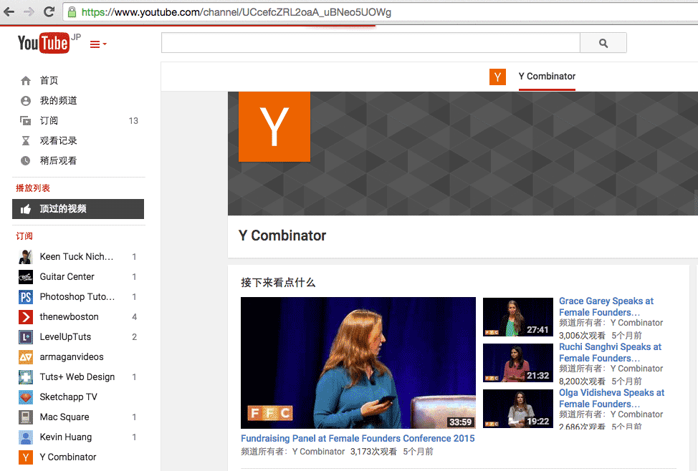Click Sketchapp TV subscription name

[69, 397]
